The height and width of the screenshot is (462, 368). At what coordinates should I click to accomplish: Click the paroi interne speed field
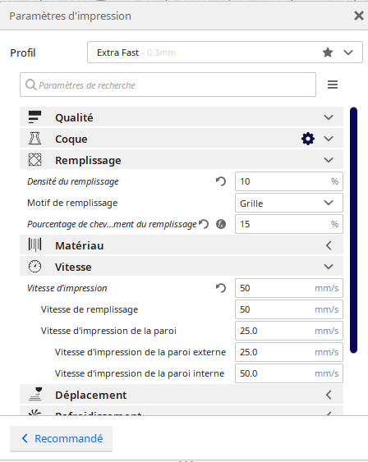289,373
